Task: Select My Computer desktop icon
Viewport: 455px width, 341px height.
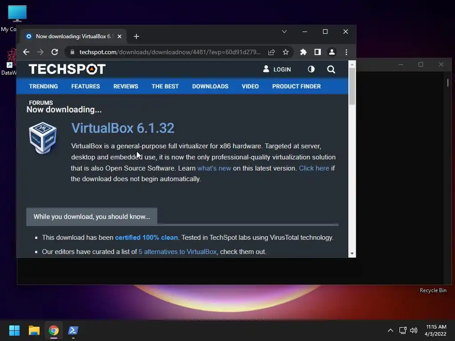Action: coord(17,14)
